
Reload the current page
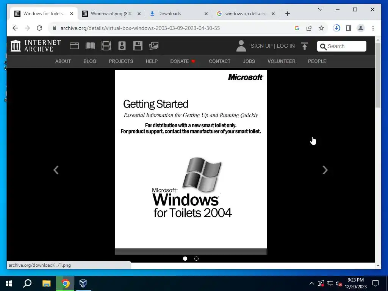pos(39,28)
